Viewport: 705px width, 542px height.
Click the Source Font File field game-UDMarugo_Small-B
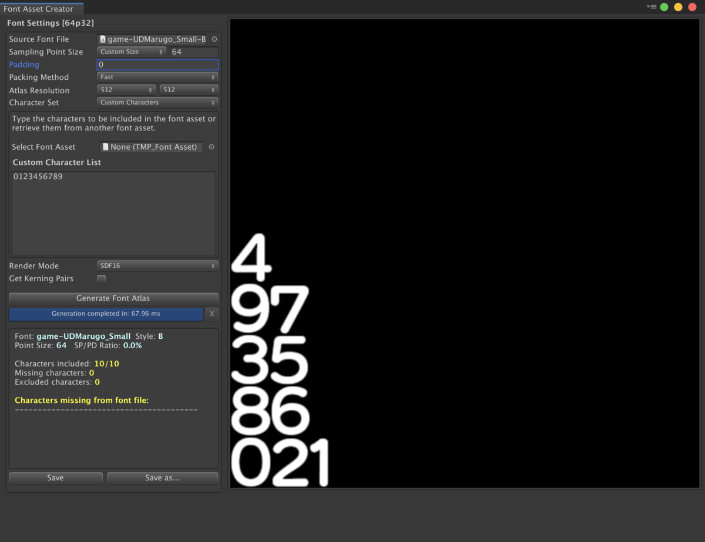[x=153, y=39]
